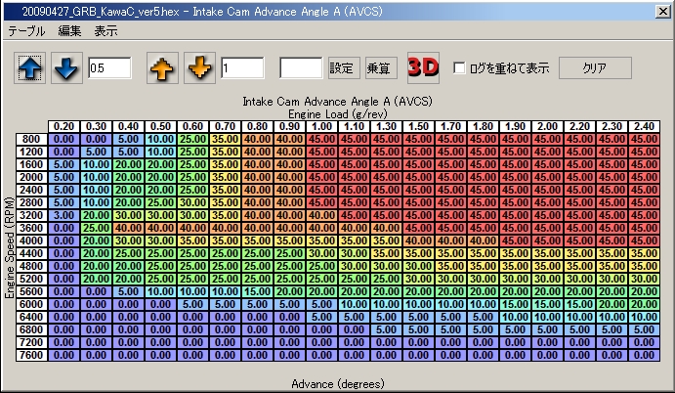Click the orange down arrow button
Image resolution: width=675 pixels, height=393 pixels.
click(x=198, y=68)
